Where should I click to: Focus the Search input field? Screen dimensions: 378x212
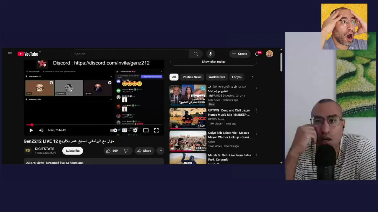[x=130, y=54]
